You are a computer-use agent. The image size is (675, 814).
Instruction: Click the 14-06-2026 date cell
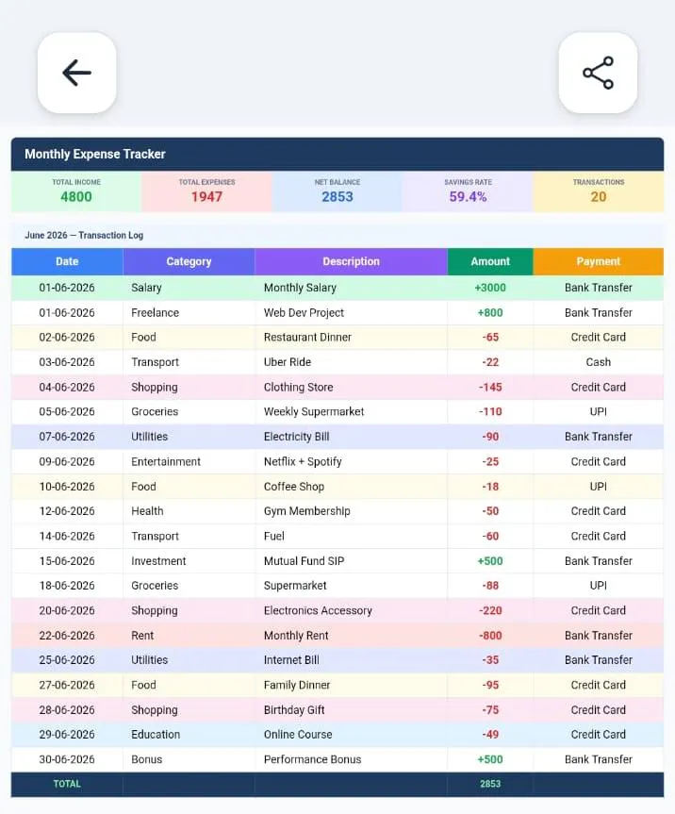[67, 537]
